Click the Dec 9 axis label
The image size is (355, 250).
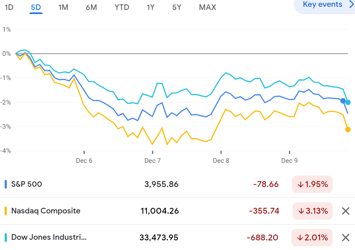289,161
